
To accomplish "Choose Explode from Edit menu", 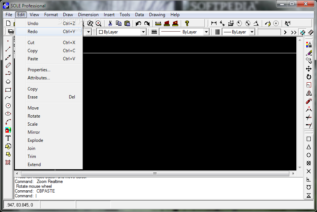I will point(49,140).
